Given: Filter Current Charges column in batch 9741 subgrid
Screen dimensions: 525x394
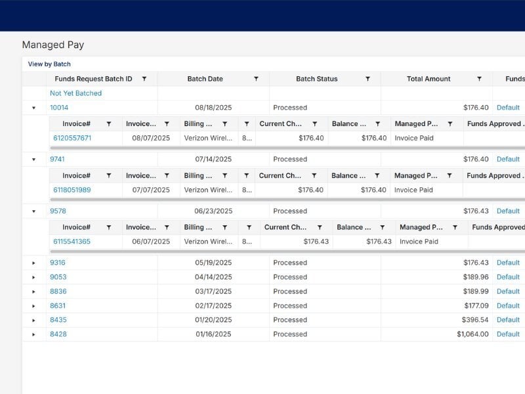Looking at the screenshot, I should point(314,175).
